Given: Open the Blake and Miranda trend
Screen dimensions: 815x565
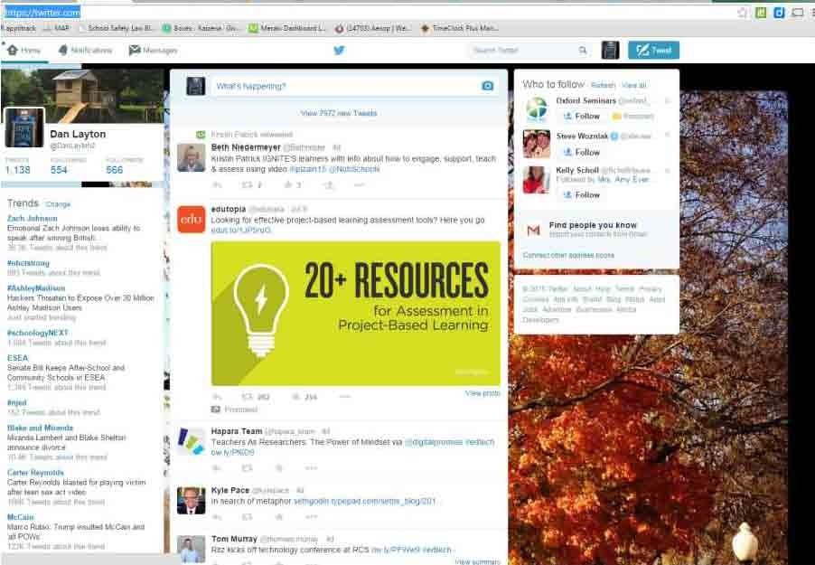Looking at the screenshot, I should click(x=40, y=428).
